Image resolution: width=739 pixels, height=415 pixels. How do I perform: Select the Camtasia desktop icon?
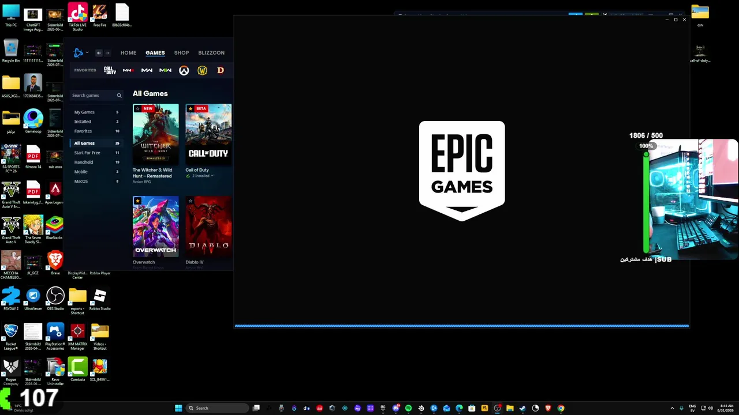point(77,369)
